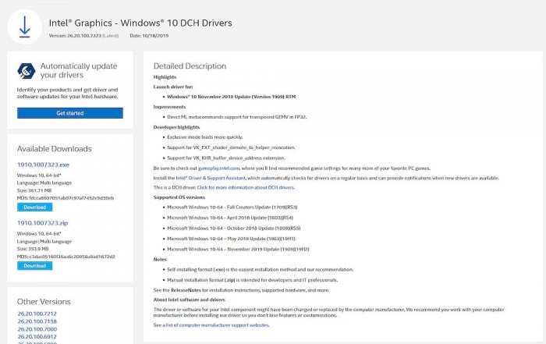Open other version 26.20.100.7212
The height and width of the screenshot is (344, 546).
(37, 314)
